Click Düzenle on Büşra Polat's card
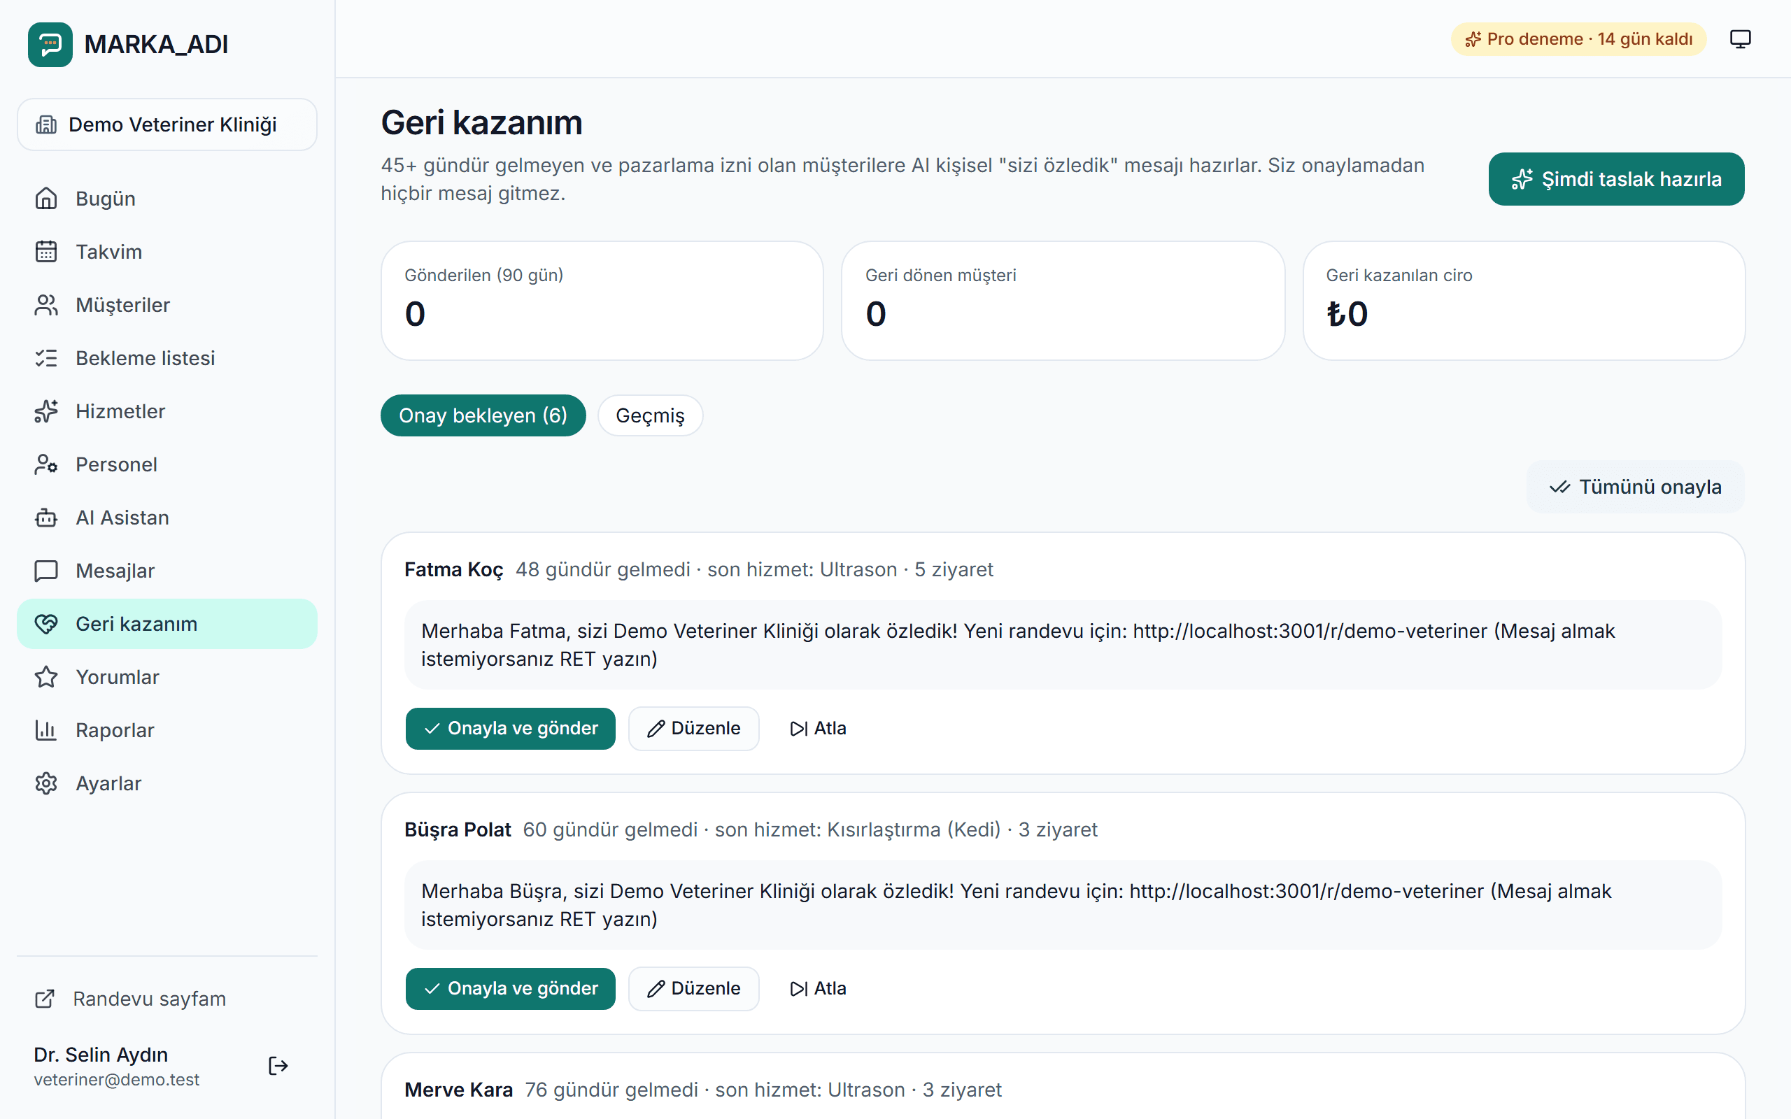This screenshot has height=1119, width=1791. [693, 989]
